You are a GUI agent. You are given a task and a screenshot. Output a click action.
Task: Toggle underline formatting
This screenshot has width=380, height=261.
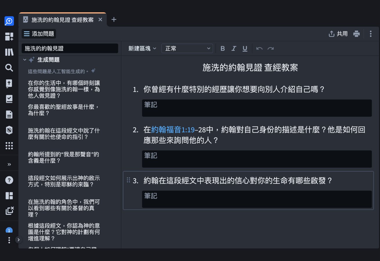pos(245,48)
